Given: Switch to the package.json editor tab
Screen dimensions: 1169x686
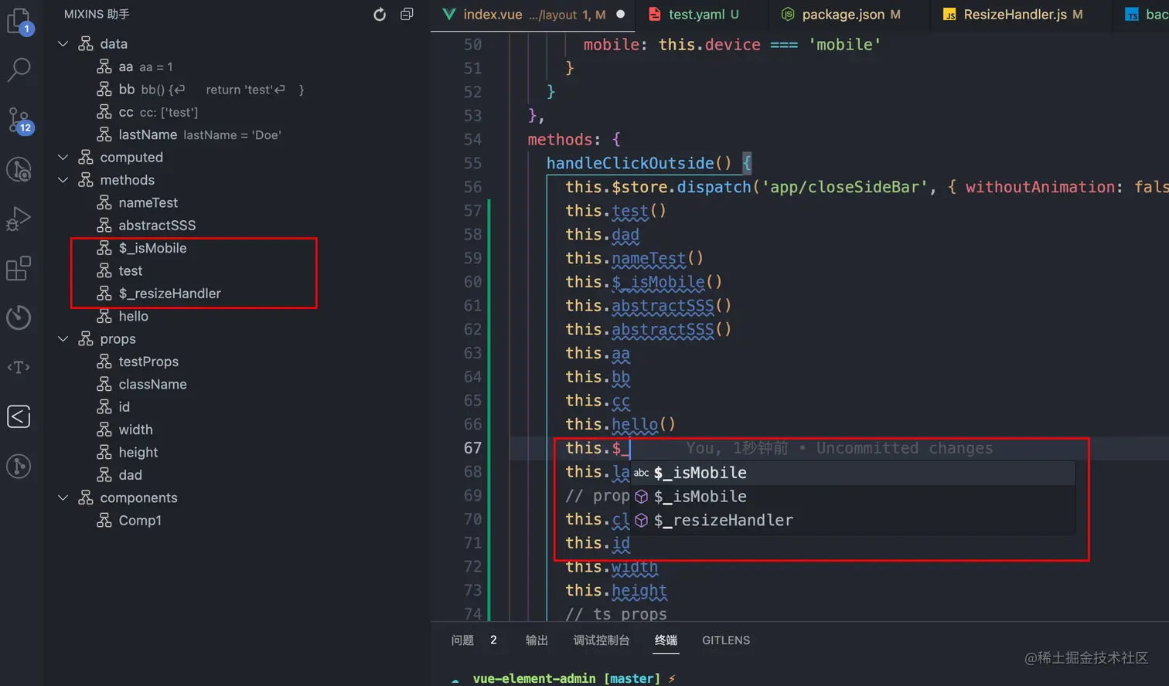Looking at the screenshot, I should point(849,15).
